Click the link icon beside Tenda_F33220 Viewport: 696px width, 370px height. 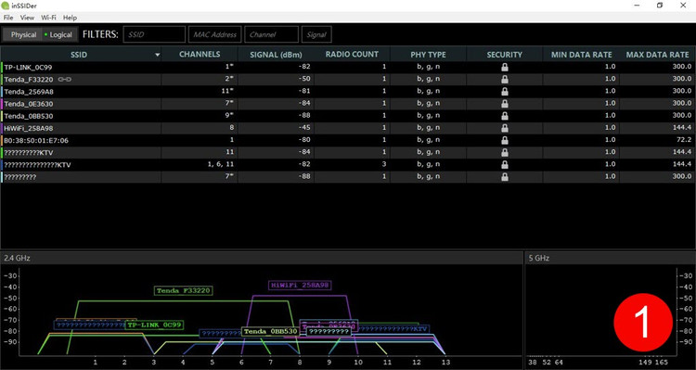64,80
